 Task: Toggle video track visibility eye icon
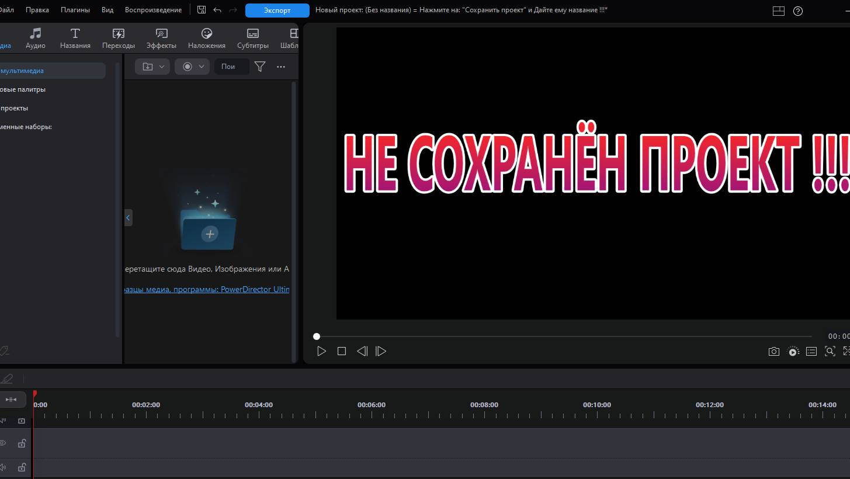[x=2, y=443]
